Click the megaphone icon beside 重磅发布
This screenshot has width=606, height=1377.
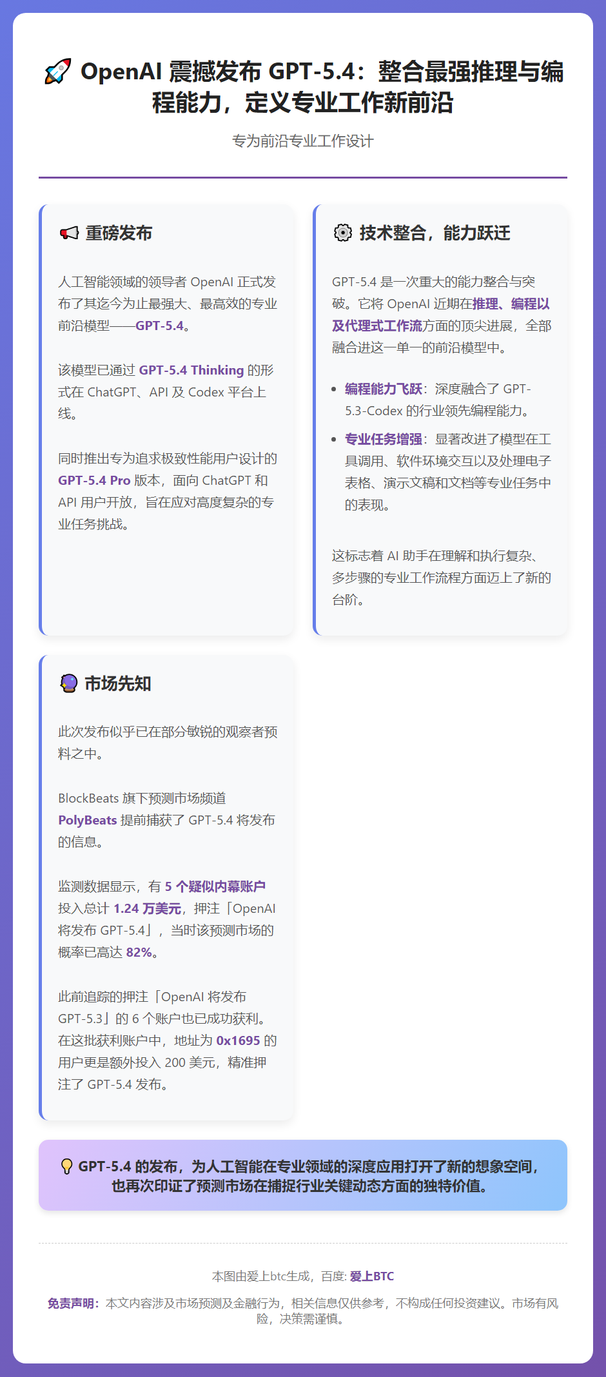tap(68, 233)
